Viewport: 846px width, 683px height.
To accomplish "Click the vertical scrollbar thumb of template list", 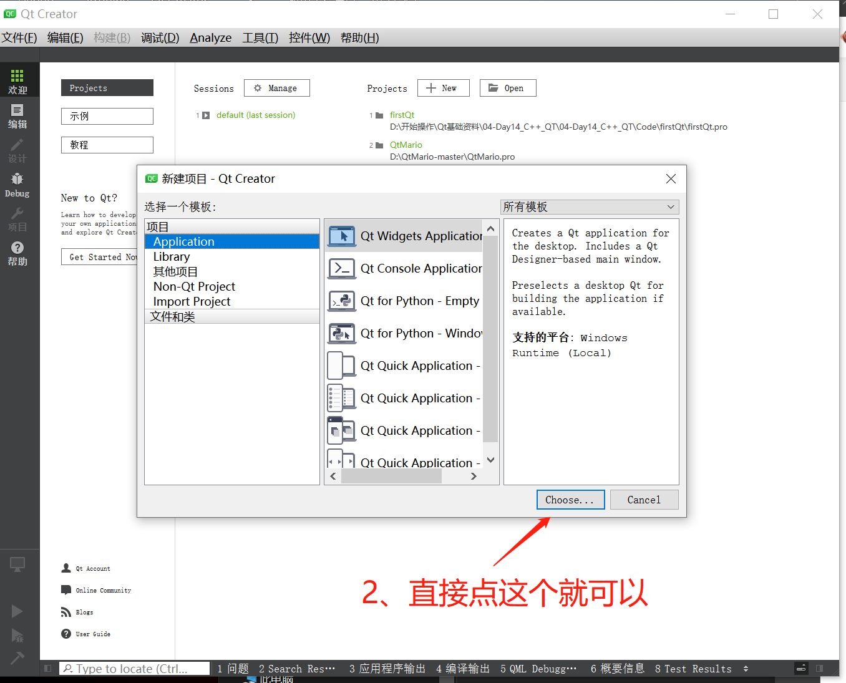I will 490,339.
